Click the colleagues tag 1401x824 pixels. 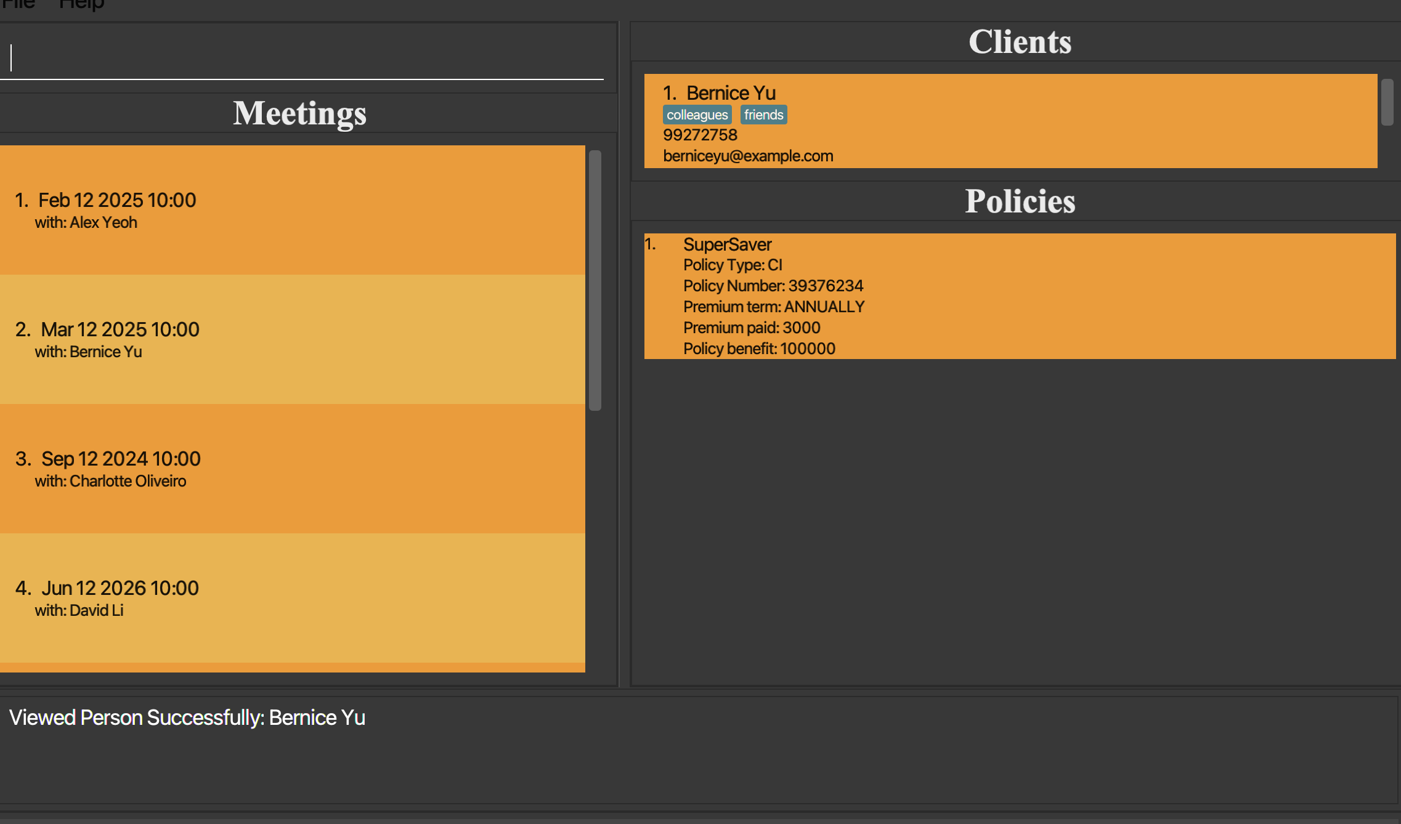[x=697, y=115]
